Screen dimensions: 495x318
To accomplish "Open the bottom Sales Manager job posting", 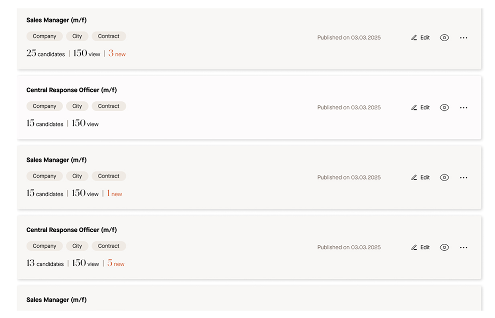I will 56,299.
